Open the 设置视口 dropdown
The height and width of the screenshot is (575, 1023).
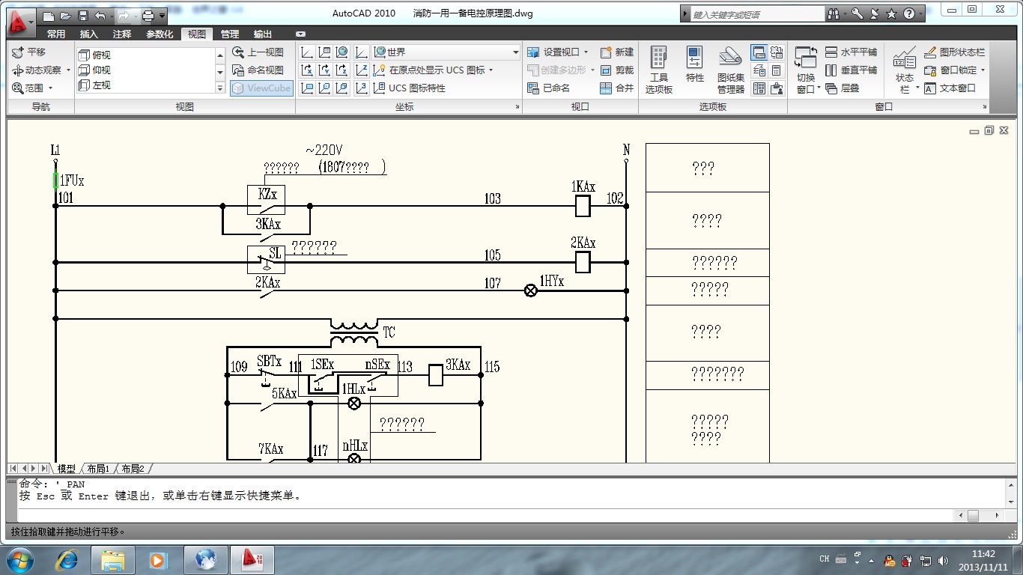[x=558, y=52]
